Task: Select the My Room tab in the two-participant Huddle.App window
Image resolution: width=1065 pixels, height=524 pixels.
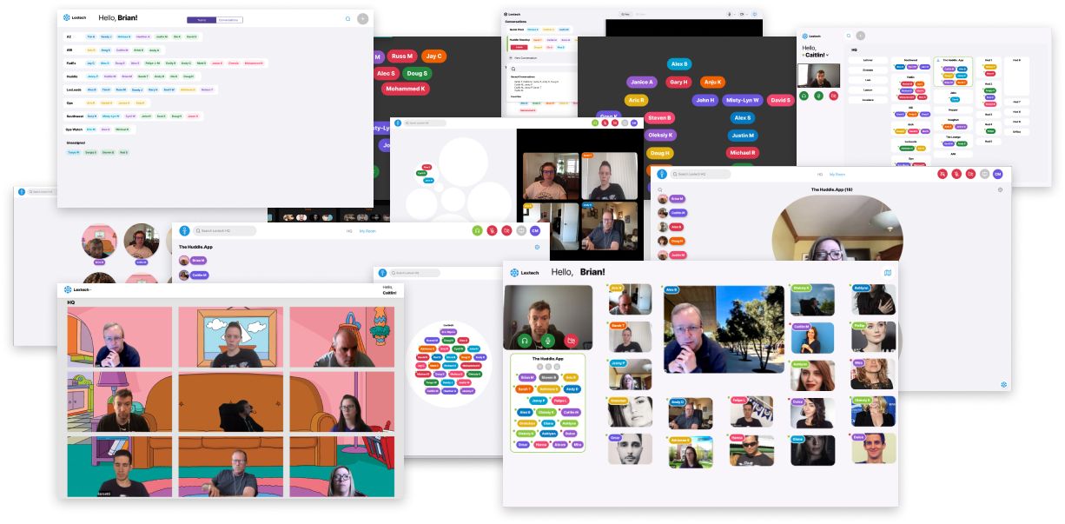Action: tap(367, 230)
